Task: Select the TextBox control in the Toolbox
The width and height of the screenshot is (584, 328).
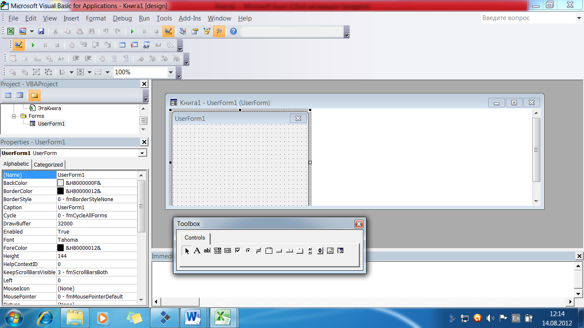Action: (x=207, y=251)
